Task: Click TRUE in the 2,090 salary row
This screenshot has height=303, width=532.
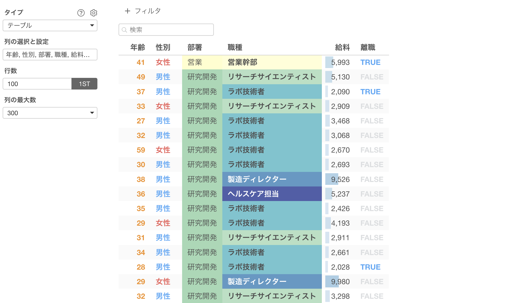Action: [370, 92]
